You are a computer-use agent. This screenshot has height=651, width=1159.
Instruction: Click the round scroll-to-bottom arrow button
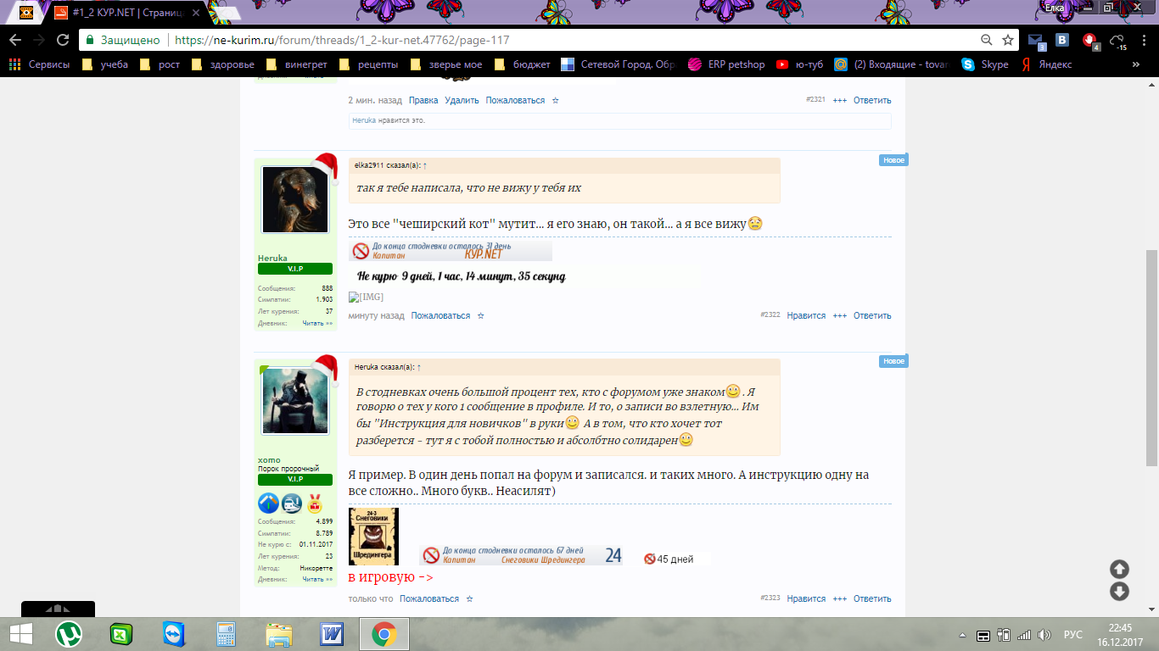tap(1119, 592)
